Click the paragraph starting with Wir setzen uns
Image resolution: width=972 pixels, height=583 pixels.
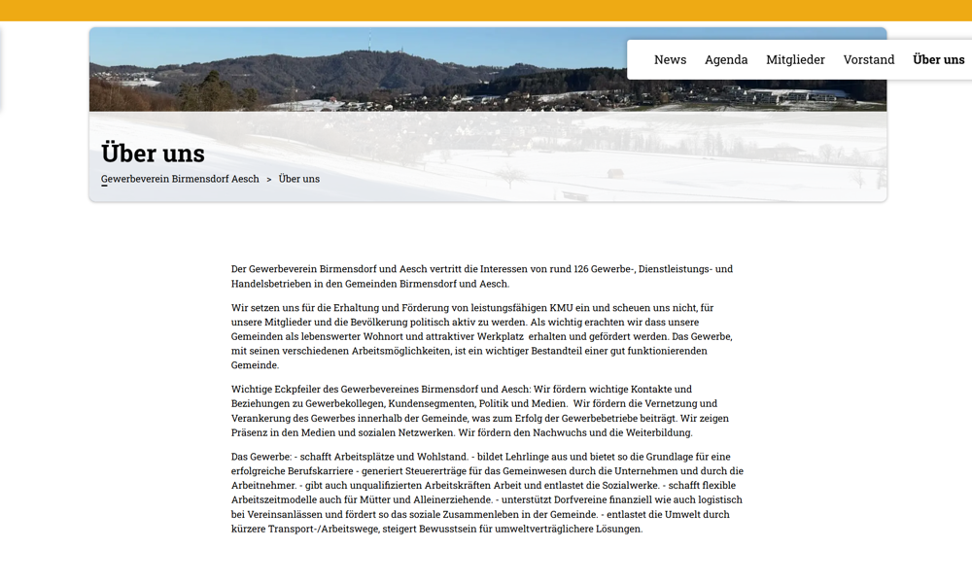pyautogui.click(x=481, y=336)
